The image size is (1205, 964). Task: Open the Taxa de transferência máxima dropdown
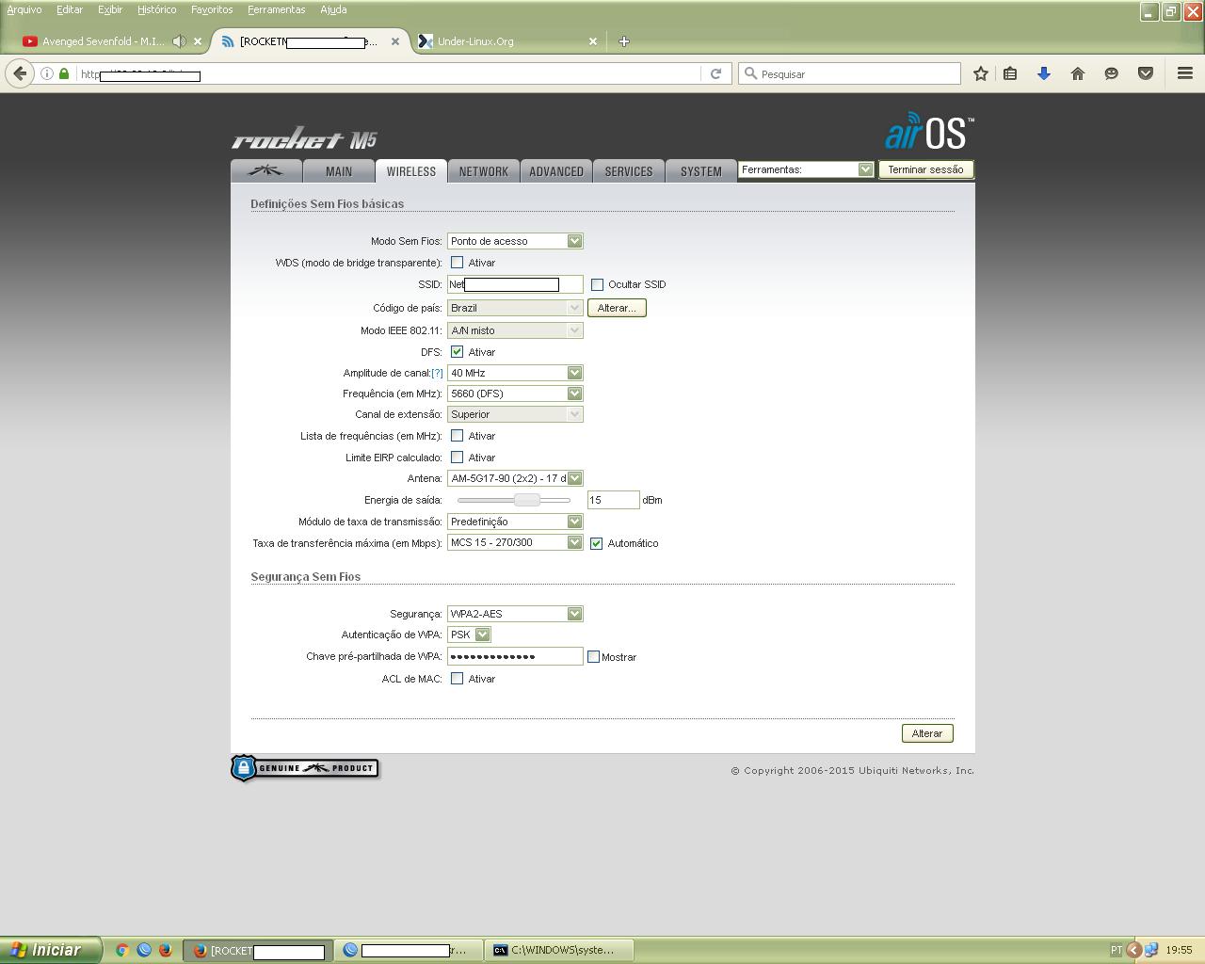click(x=515, y=542)
